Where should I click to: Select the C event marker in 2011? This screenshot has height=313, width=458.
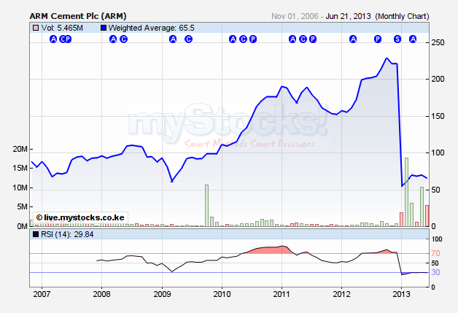[x=303, y=39]
